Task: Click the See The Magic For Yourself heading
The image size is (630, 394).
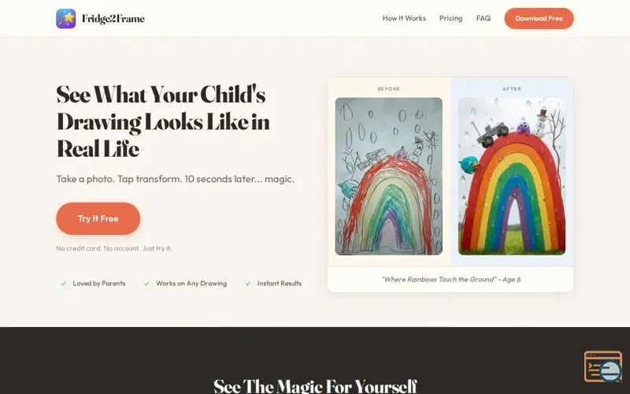Action: [315, 385]
